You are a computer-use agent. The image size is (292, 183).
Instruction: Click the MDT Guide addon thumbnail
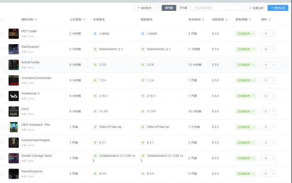coord(13,34)
